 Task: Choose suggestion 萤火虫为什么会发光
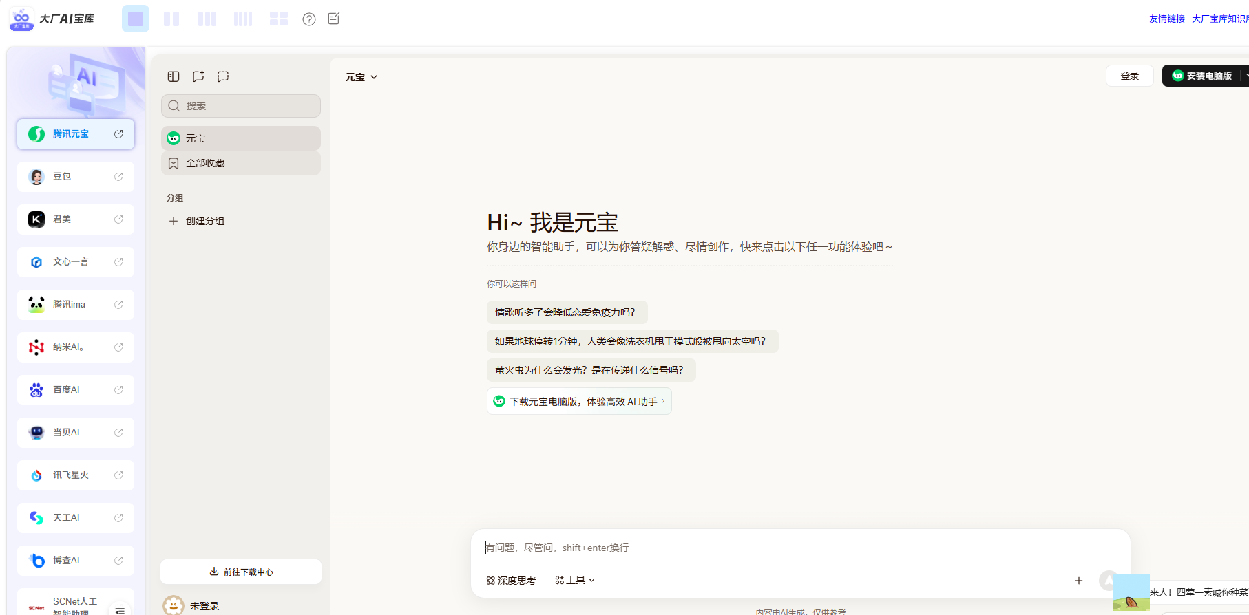[x=591, y=370]
